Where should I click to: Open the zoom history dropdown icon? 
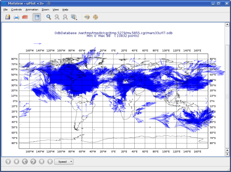click(x=74, y=17)
